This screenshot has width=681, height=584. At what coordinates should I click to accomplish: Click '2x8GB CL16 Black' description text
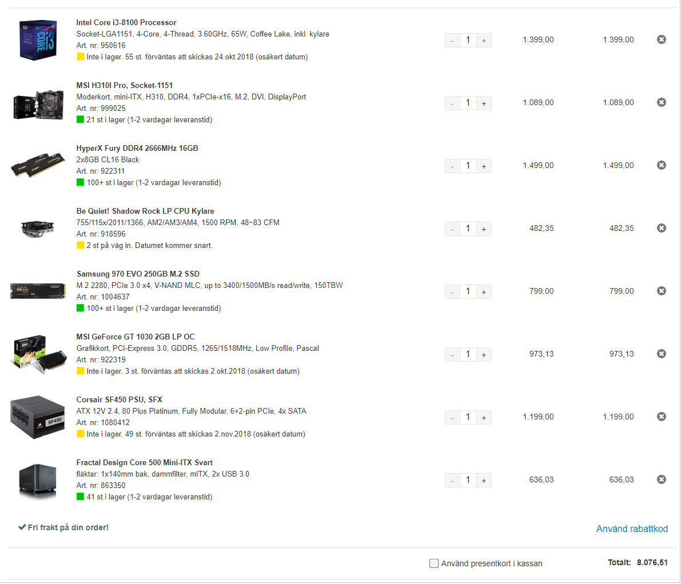point(107,159)
